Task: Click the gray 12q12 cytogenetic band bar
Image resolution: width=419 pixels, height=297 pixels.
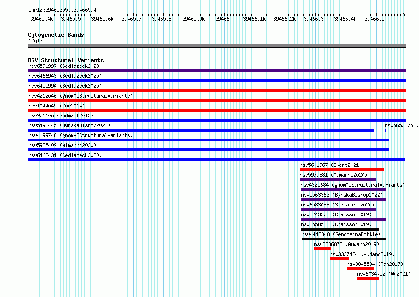Action: (x=217, y=46)
